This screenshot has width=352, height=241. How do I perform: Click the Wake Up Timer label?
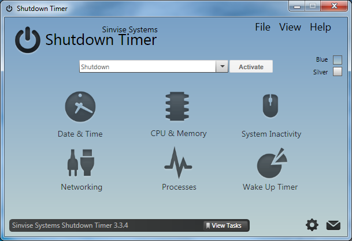tap(271, 187)
